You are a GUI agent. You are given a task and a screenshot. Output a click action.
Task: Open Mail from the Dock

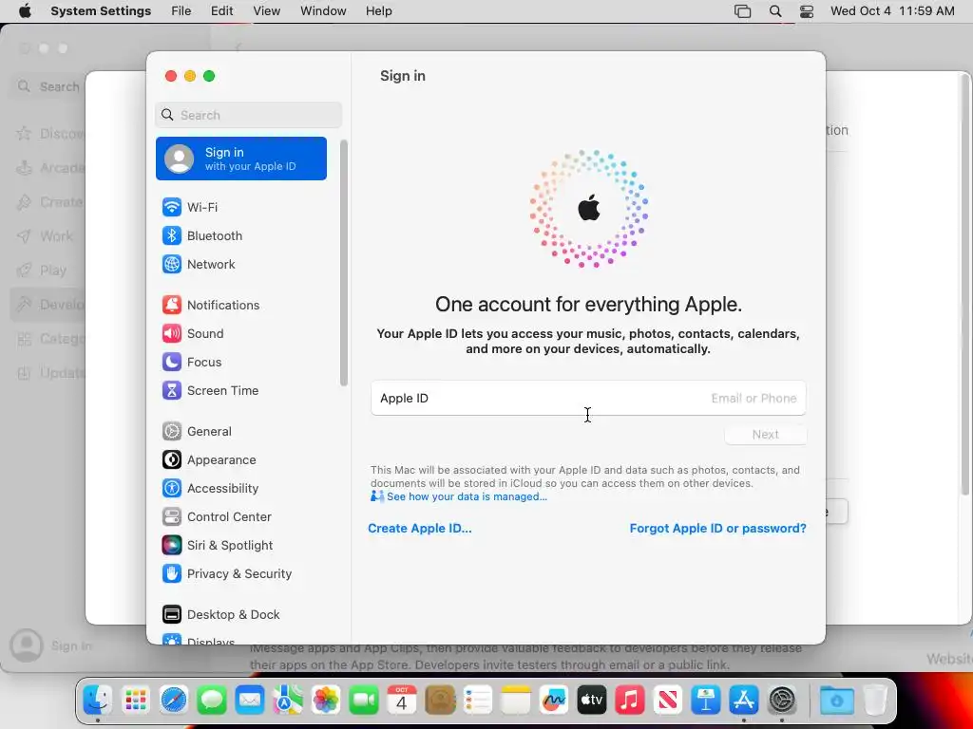(250, 701)
